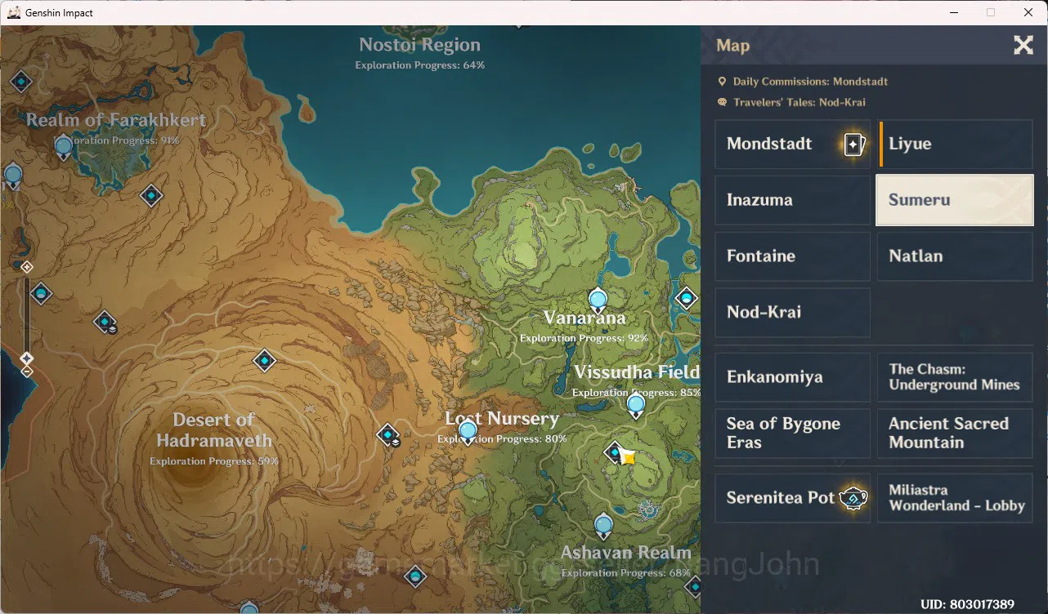Click the Lost Nursery map label

tap(502, 419)
